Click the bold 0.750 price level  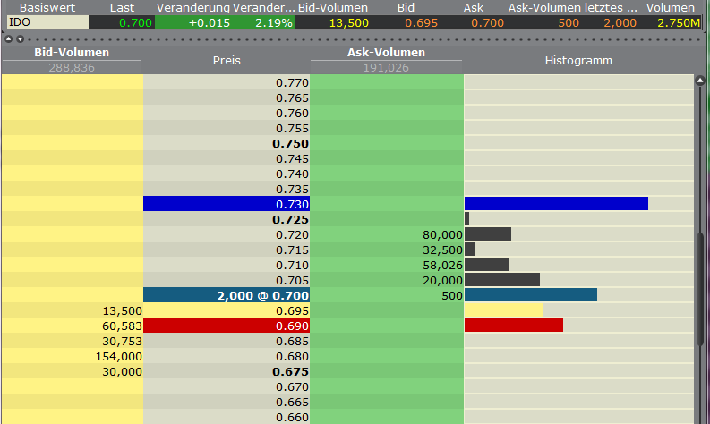click(x=290, y=143)
